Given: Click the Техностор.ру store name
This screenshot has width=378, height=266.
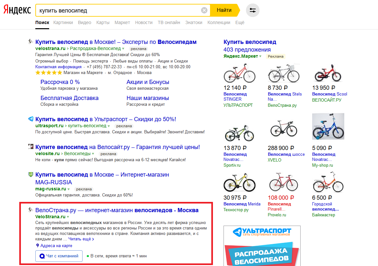Looking at the screenshot, I should pyautogui.click(x=236, y=210).
